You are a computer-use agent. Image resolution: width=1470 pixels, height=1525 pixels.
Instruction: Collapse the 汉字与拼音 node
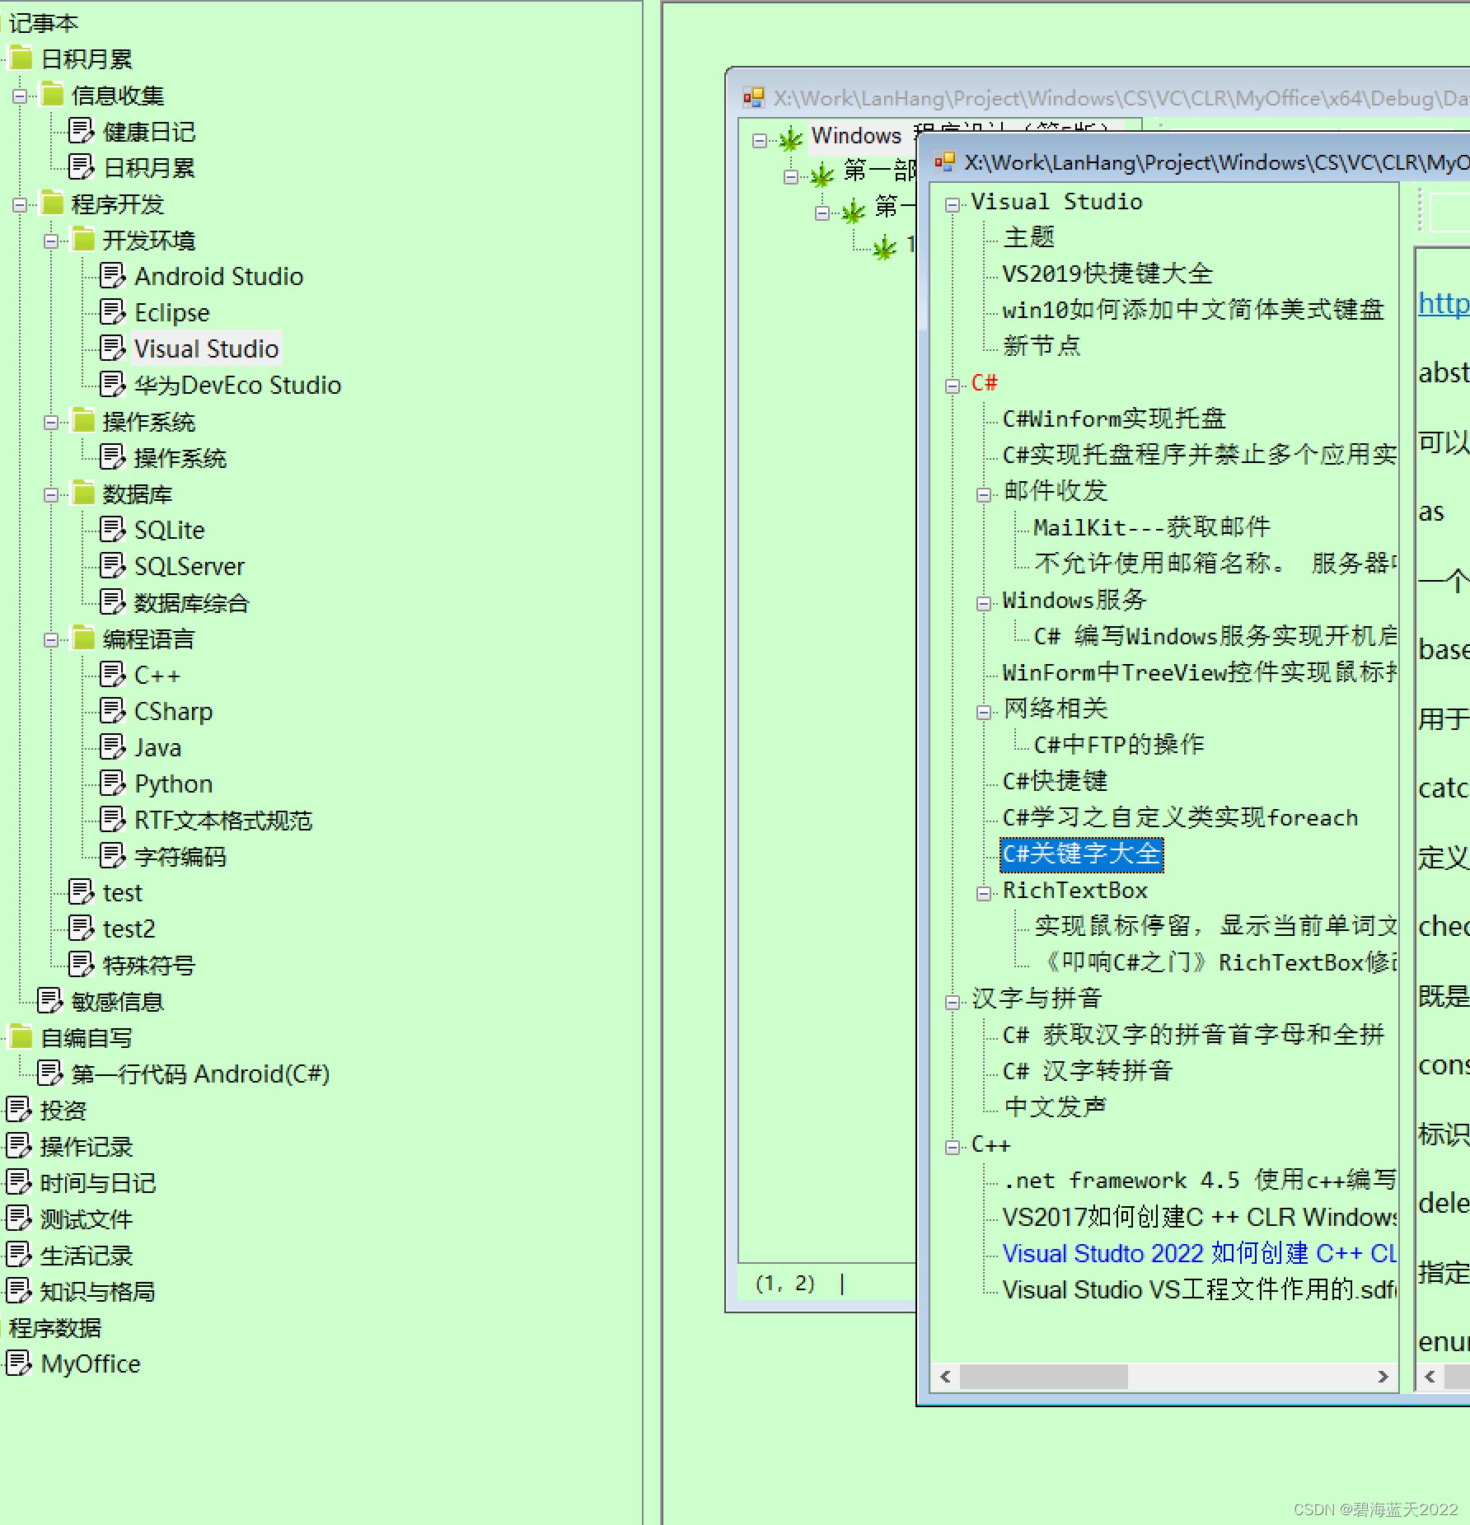click(x=953, y=1003)
